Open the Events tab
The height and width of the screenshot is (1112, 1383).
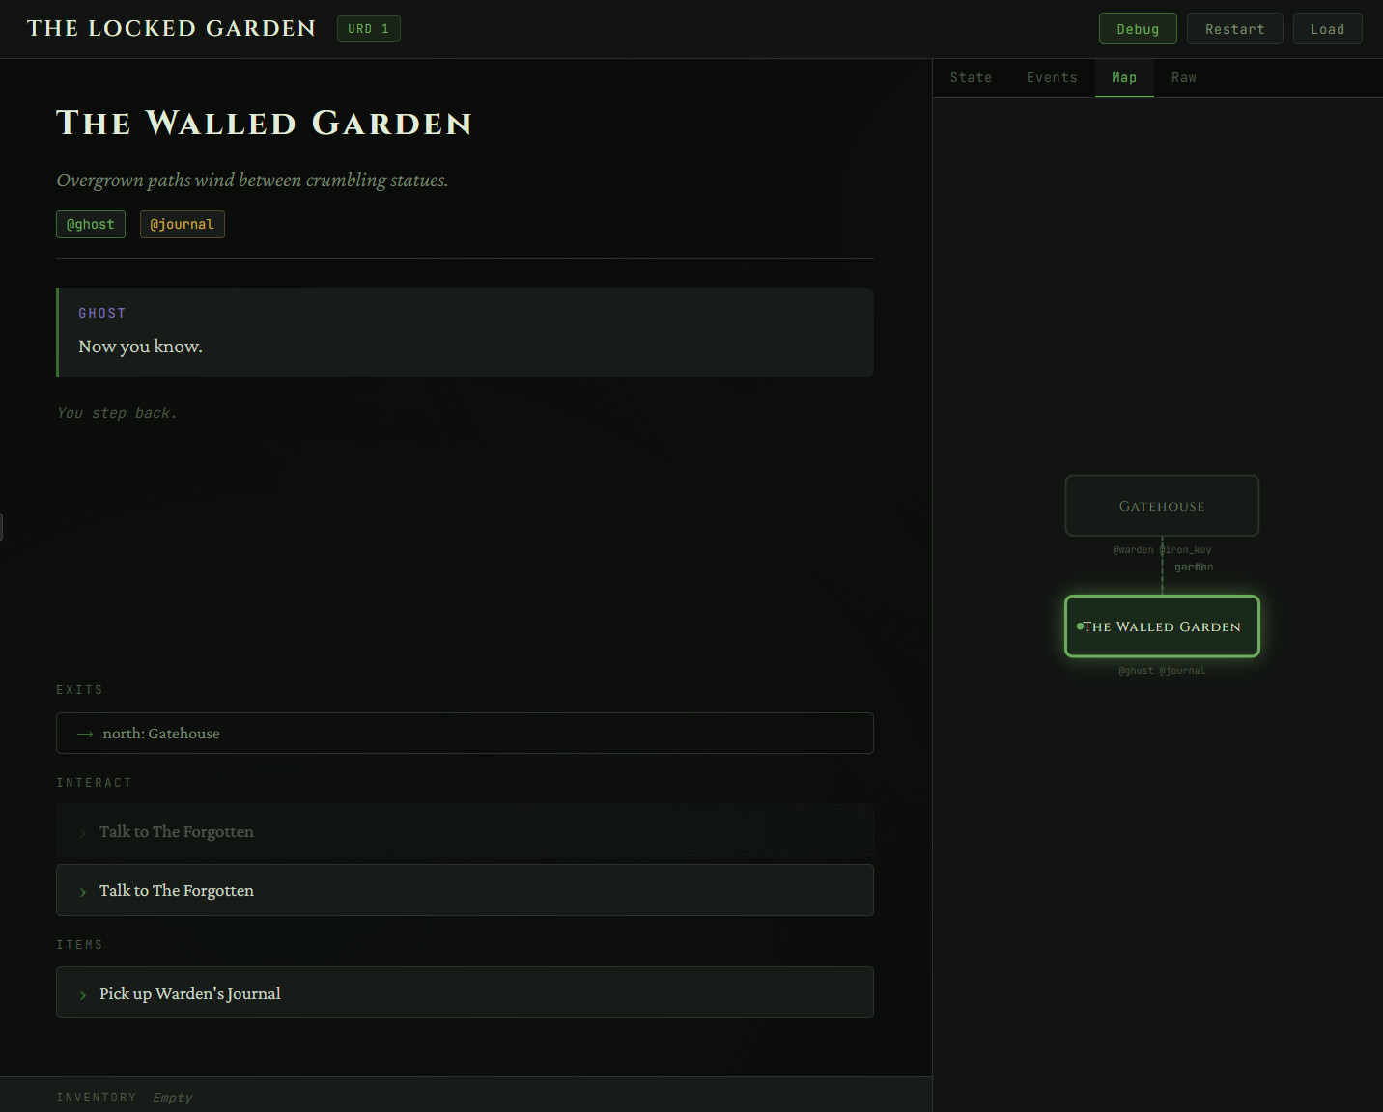click(1052, 78)
